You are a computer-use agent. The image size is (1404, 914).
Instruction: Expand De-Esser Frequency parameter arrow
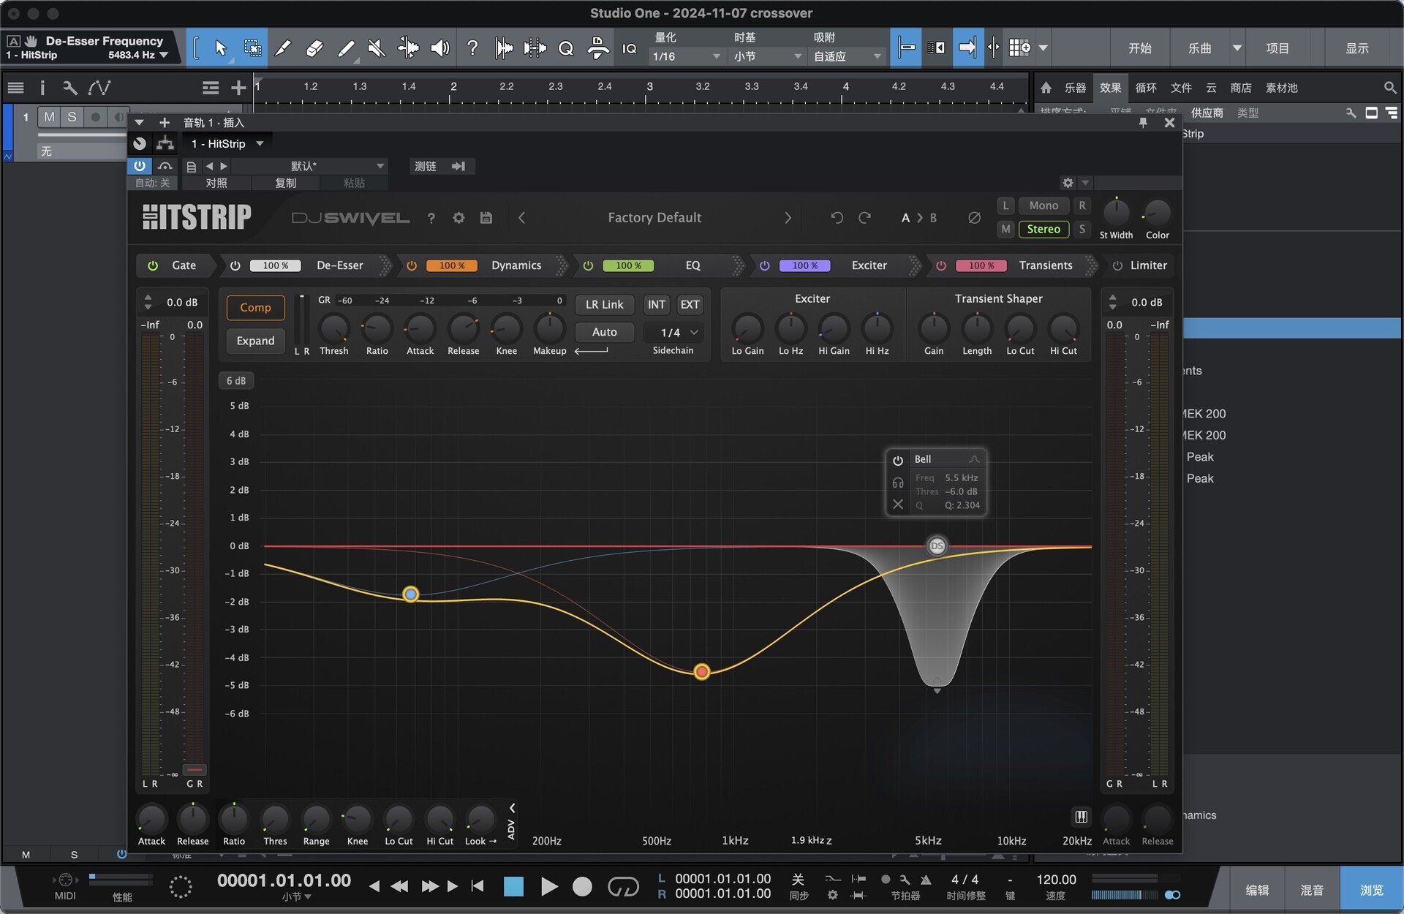point(164,55)
